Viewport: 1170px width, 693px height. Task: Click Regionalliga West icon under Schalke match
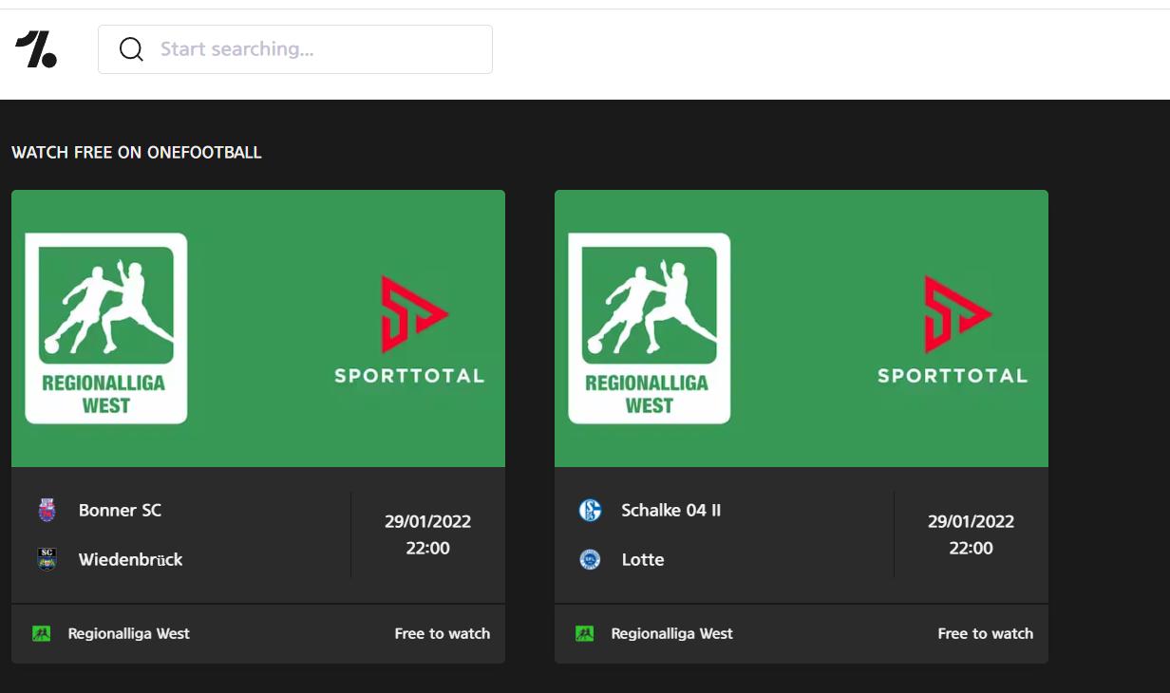coord(584,633)
